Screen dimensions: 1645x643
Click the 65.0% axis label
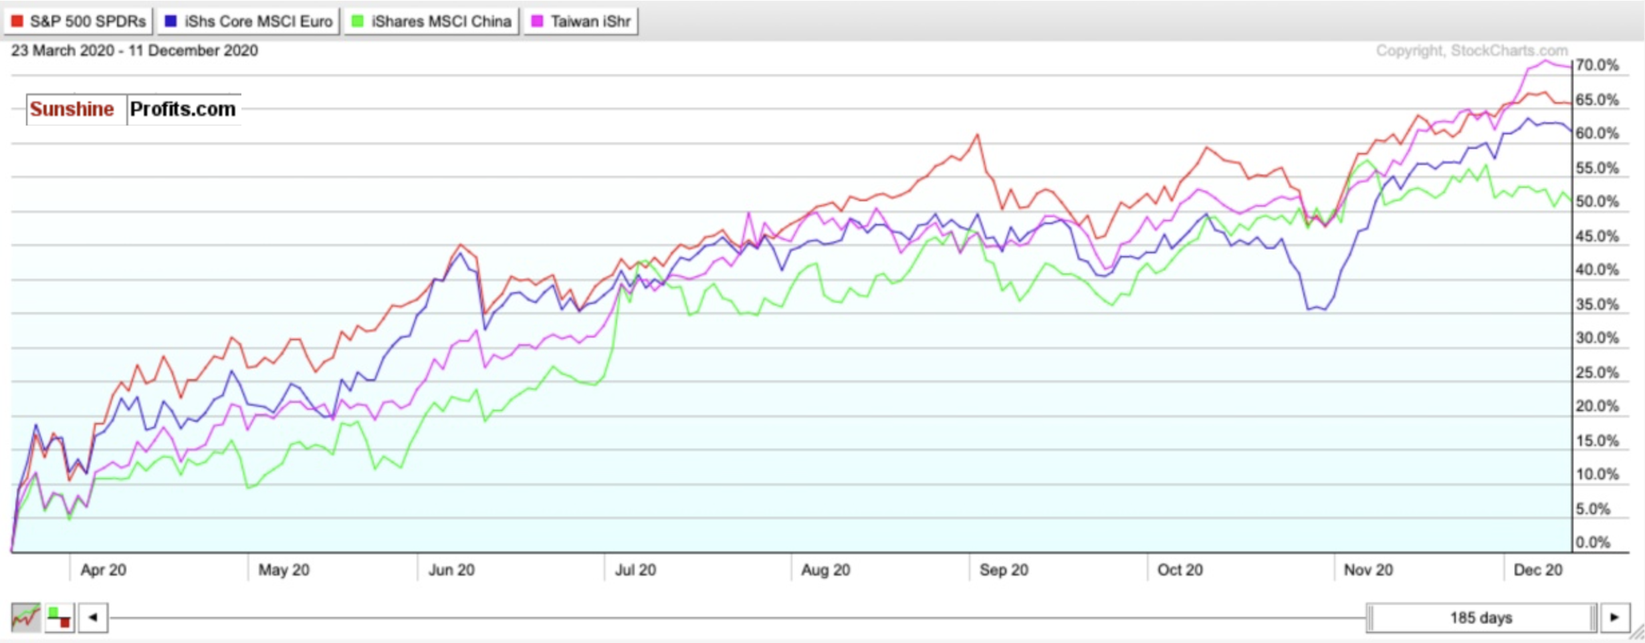(x=1597, y=100)
